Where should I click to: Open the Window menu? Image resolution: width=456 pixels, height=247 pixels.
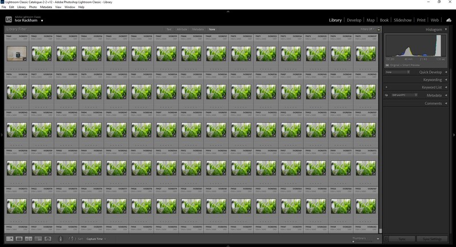[70, 7]
